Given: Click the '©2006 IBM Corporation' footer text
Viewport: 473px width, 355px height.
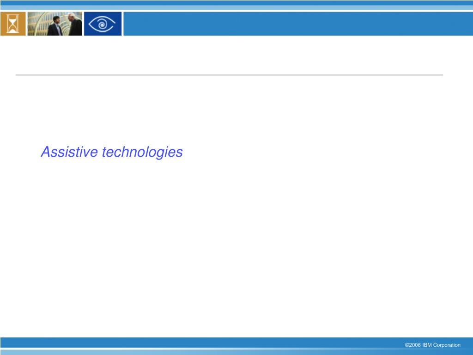Looking at the screenshot, I should click(432, 345).
